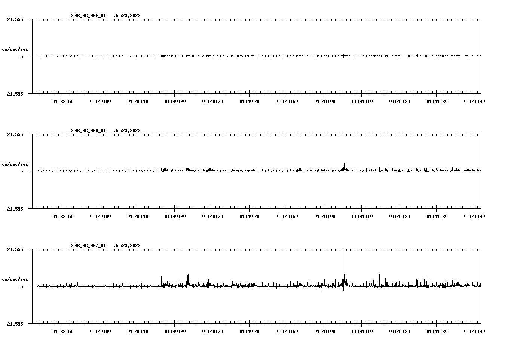This screenshot has width=508, height=345.
Task: Click the cm/sec/sec unit label of HNN plot
Action: point(15,164)
